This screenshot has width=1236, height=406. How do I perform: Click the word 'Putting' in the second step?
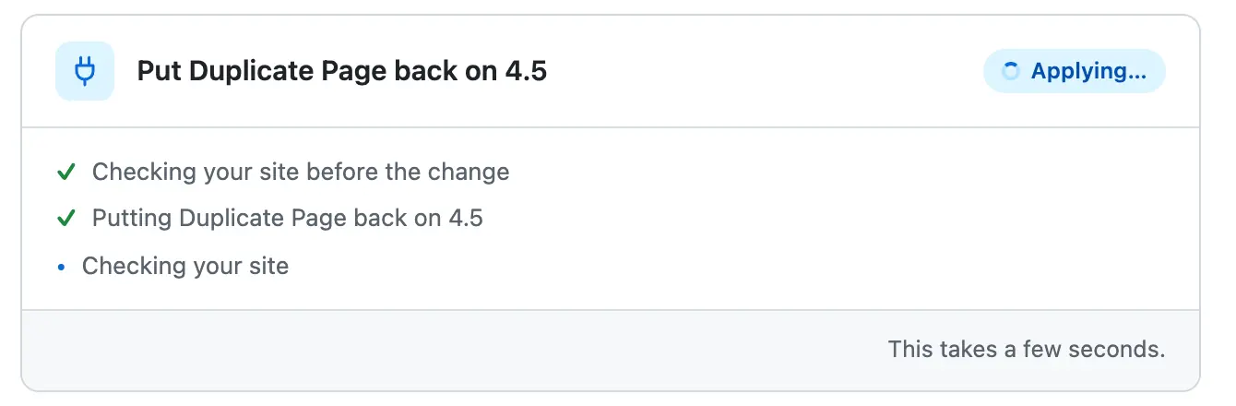pyautogui.click(x=132, y=219)
